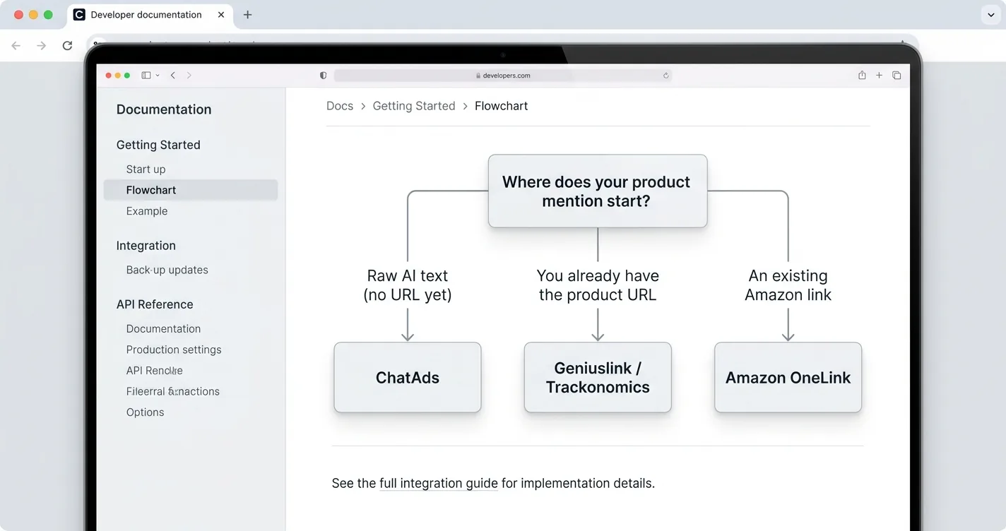The image size is (1006, 531).
Task: Click the privacy shield icon in Safari
Action: pyautogui.click(x=324, y=76)
